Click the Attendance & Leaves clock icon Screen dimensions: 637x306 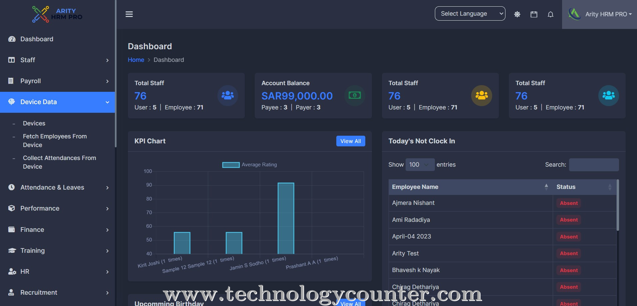click(12, 187)
